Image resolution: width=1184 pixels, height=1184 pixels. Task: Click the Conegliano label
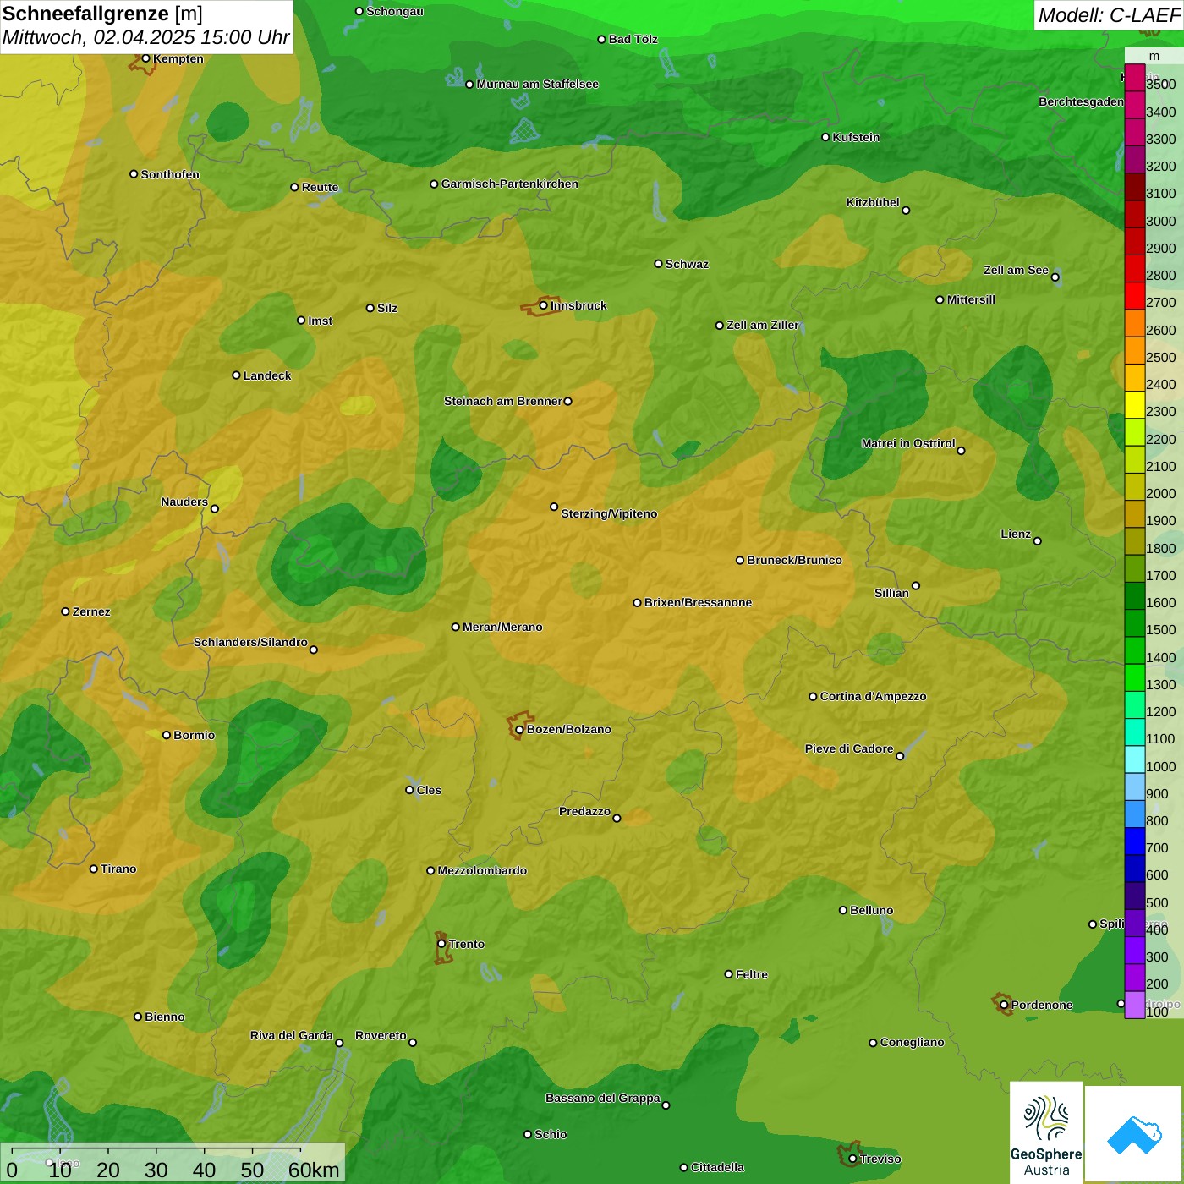coord(912,1042)
